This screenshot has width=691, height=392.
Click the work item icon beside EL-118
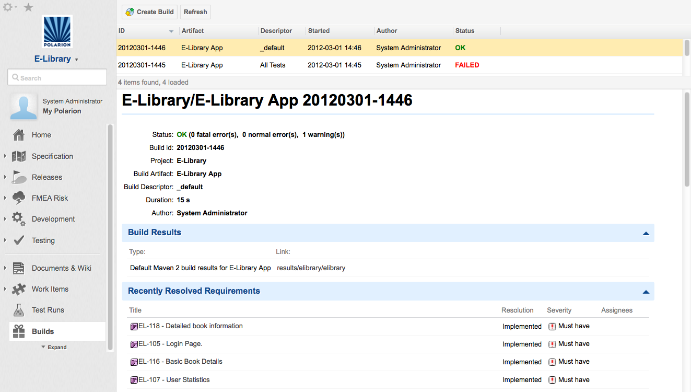133,326
